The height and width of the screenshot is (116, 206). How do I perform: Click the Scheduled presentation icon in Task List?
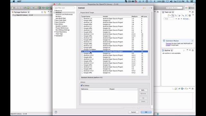[176, 15]
